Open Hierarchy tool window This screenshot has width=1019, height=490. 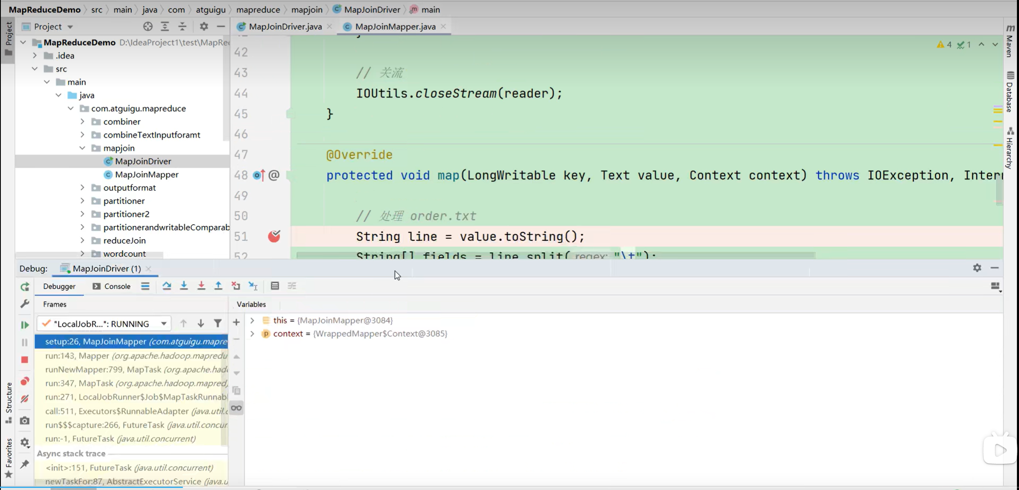(1010, 148)
